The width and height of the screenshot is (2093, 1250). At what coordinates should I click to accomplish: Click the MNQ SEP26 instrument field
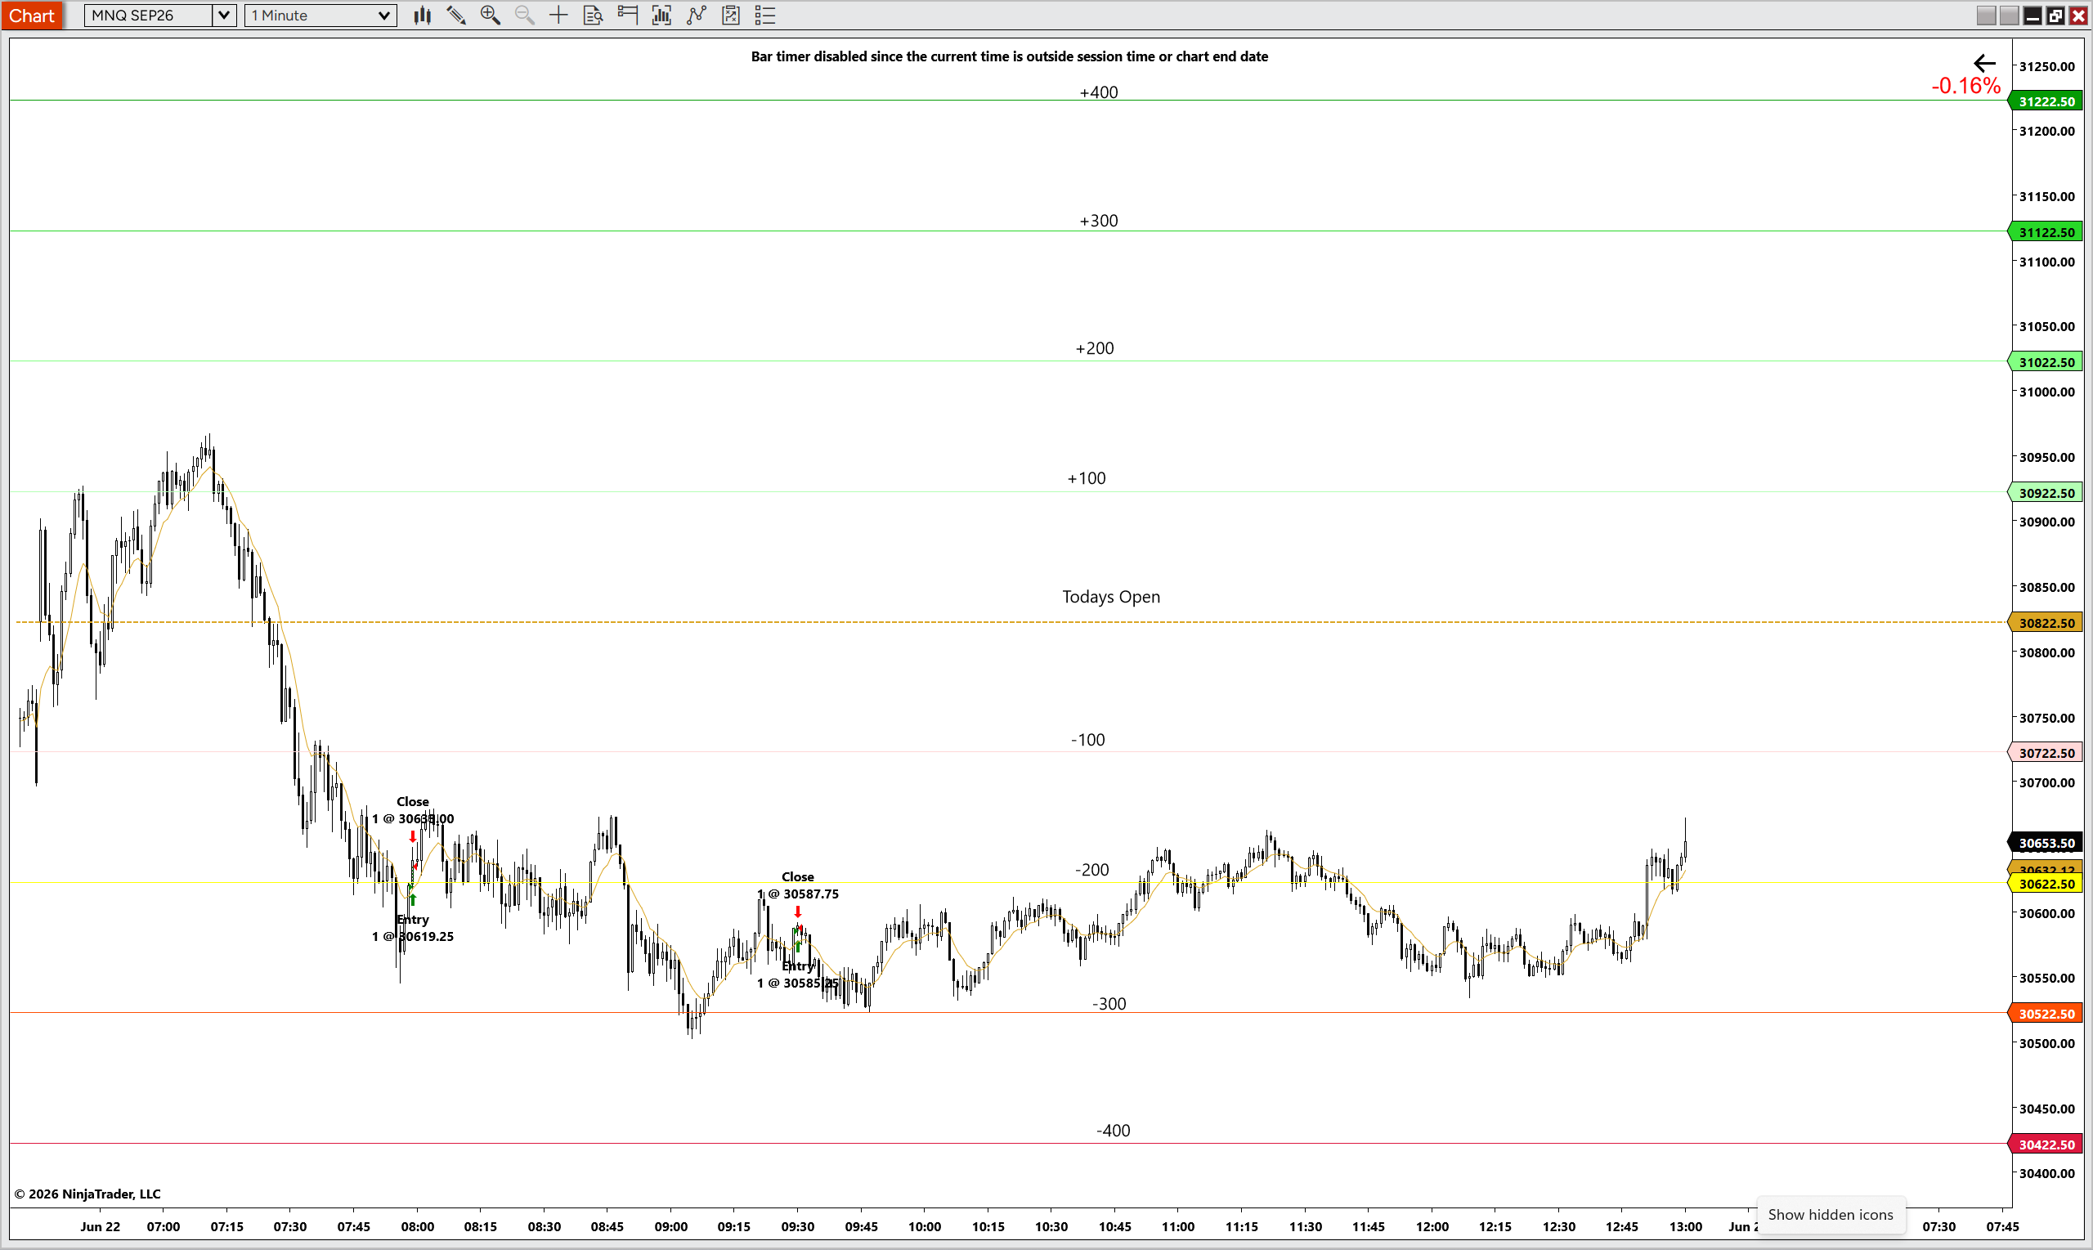[148, 16]
